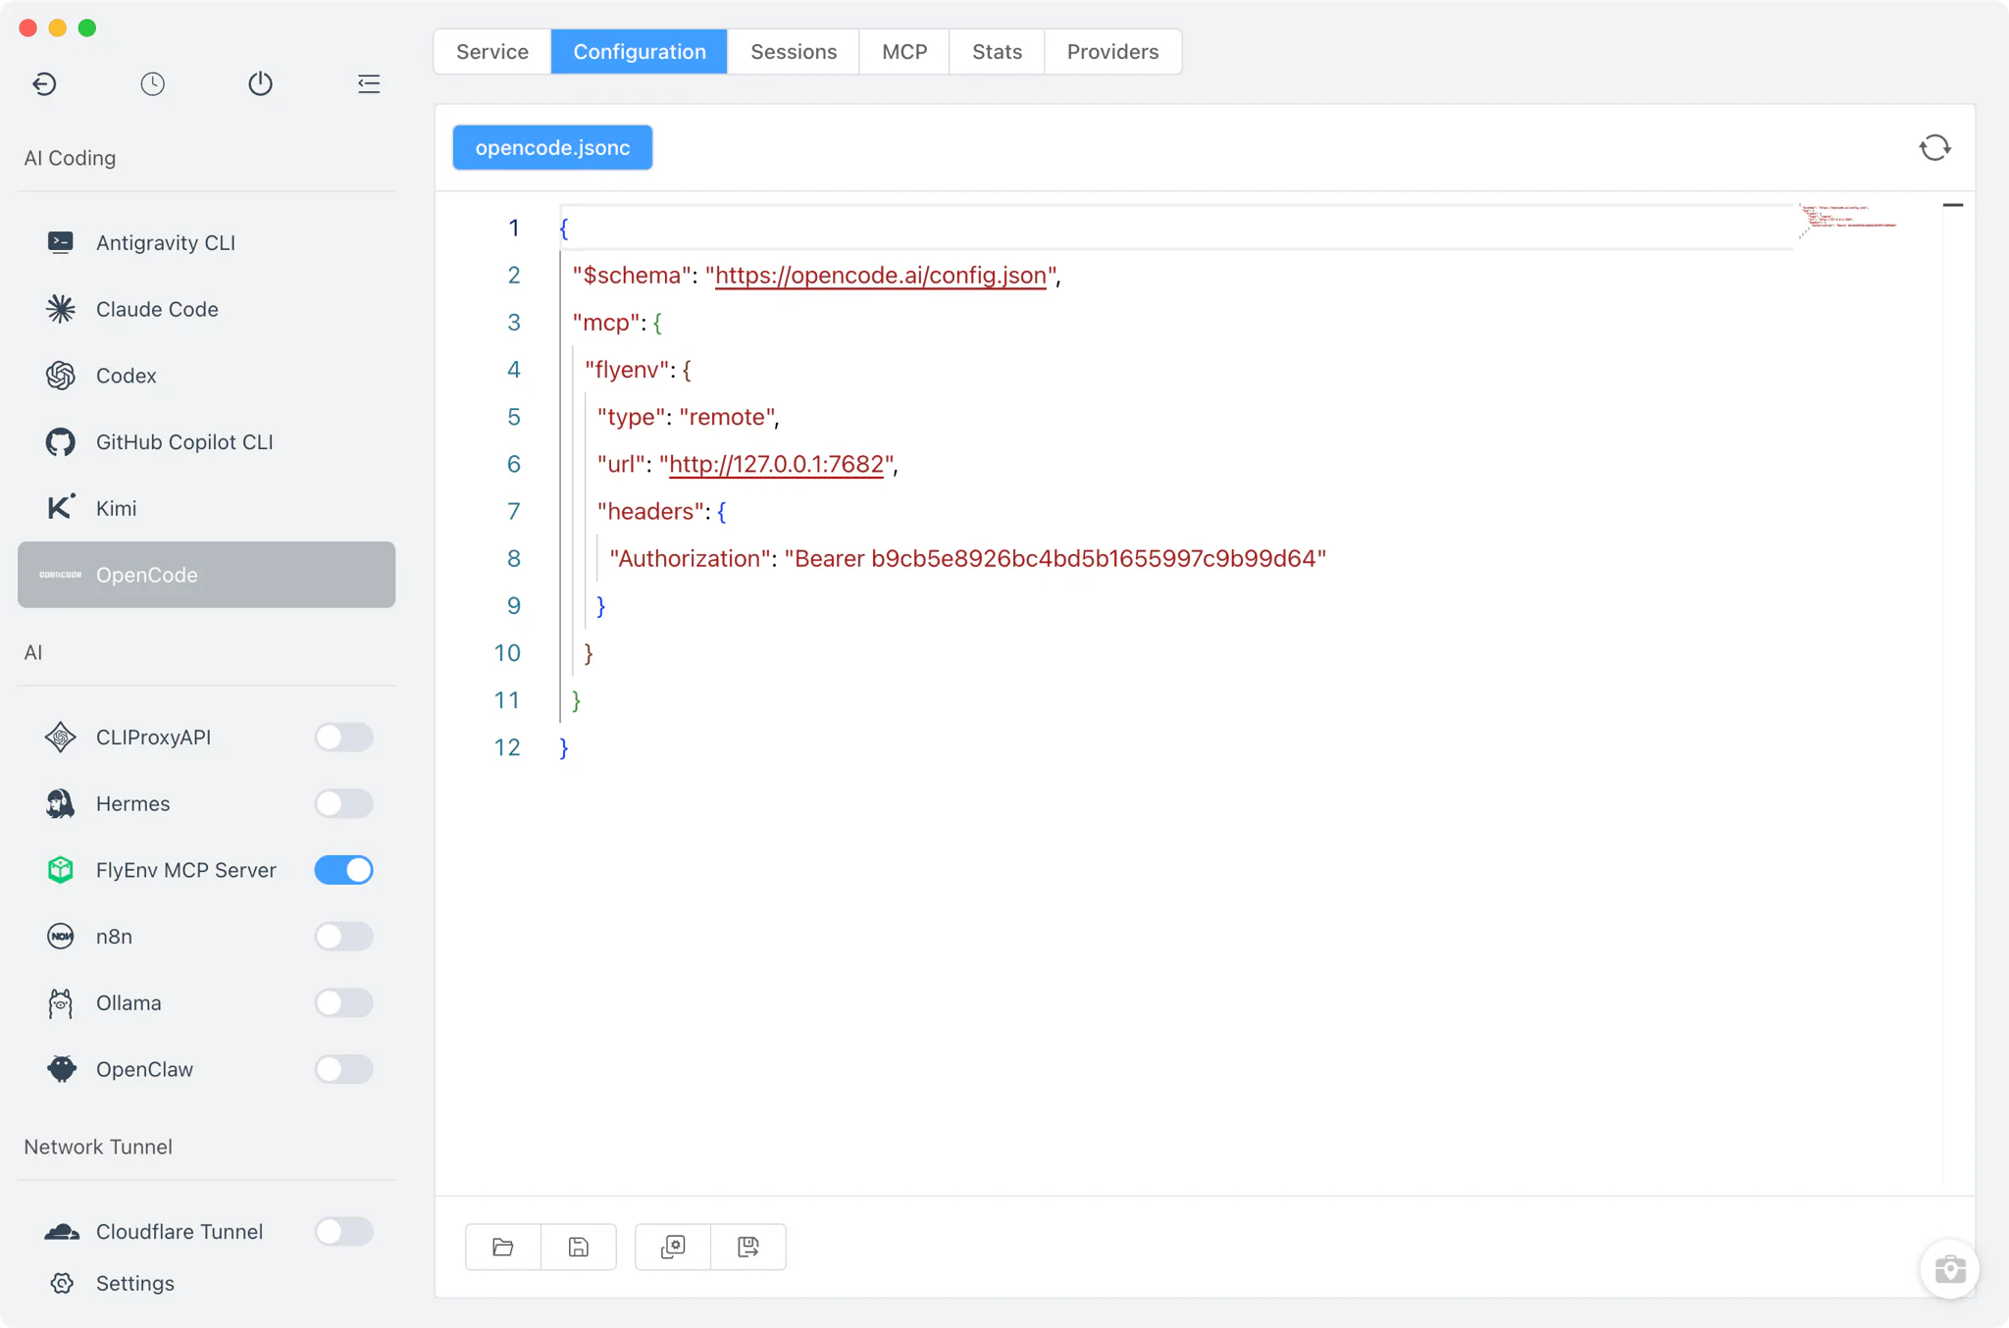Enable the Hermes switch
The width and height of the screenshot is (2009, 1328).
343,803
